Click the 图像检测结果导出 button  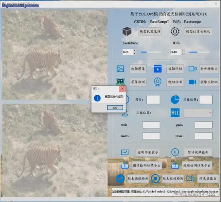coord(147,165)
